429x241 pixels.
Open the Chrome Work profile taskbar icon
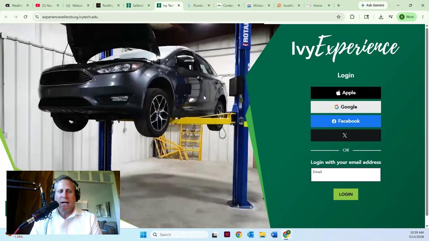pyautogui.click(x=286, y=234)
